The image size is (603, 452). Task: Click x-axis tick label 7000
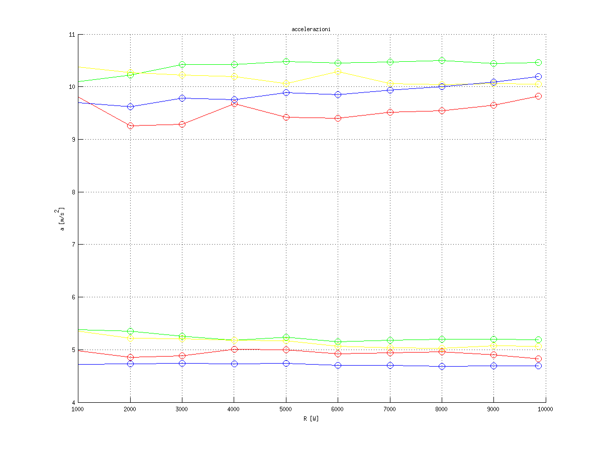(x=390, y=409)
